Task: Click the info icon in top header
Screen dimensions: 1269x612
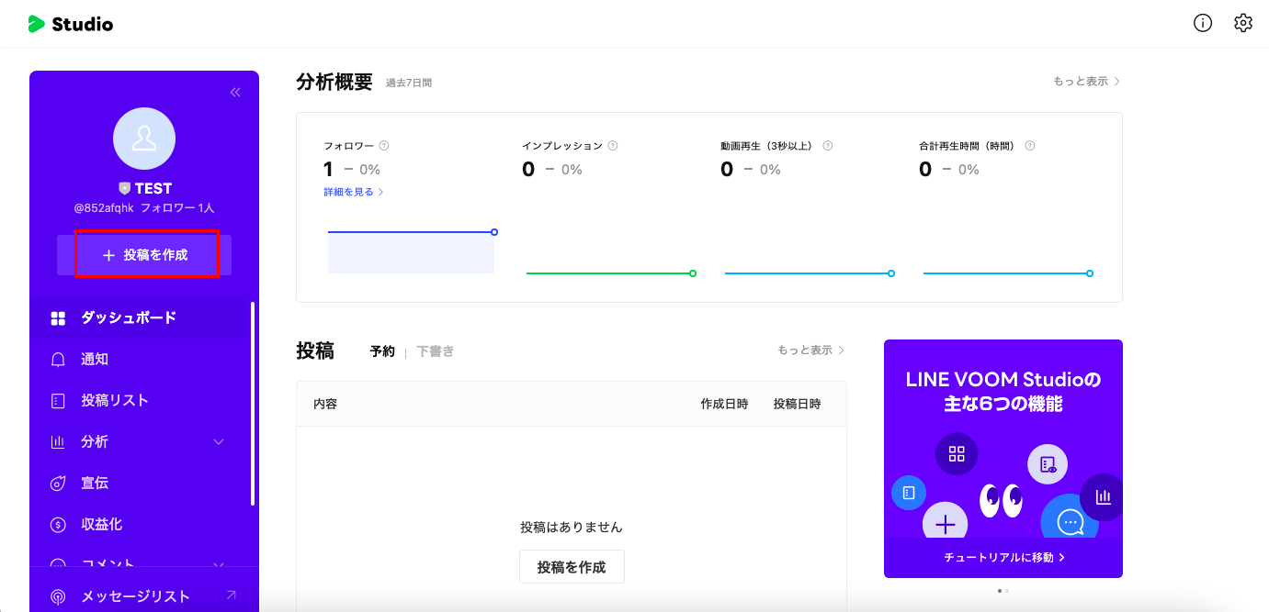Action: [x=1203, y=24]
